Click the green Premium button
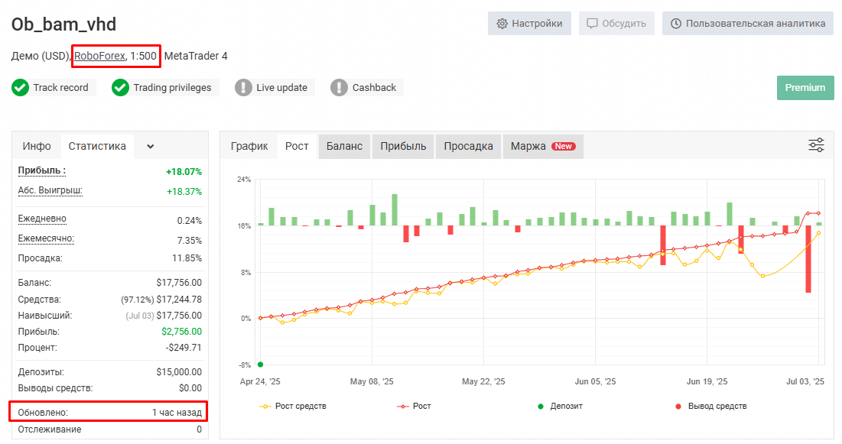 pyautogui.click(x=805, y=88)
